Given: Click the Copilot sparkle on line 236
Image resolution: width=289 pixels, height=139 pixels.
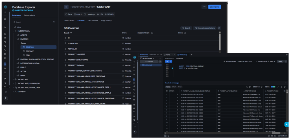Looking at the screenshot, I should point(172,68).
